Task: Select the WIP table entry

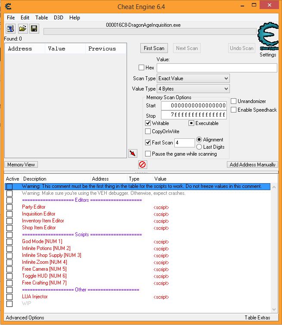Action: [27, 303]
